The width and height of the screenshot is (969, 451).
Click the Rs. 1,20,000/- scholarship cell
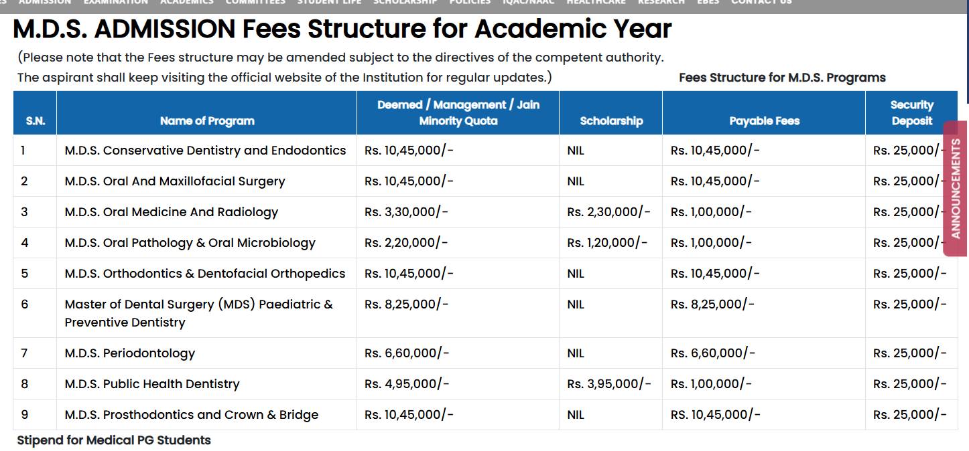(606, 243)
